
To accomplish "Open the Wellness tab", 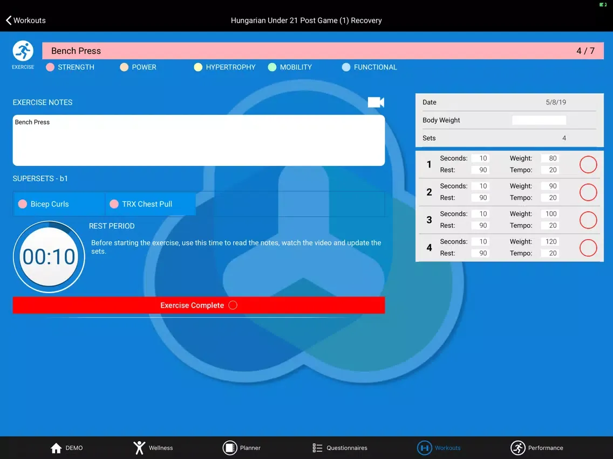I will [x=153, y=448].
